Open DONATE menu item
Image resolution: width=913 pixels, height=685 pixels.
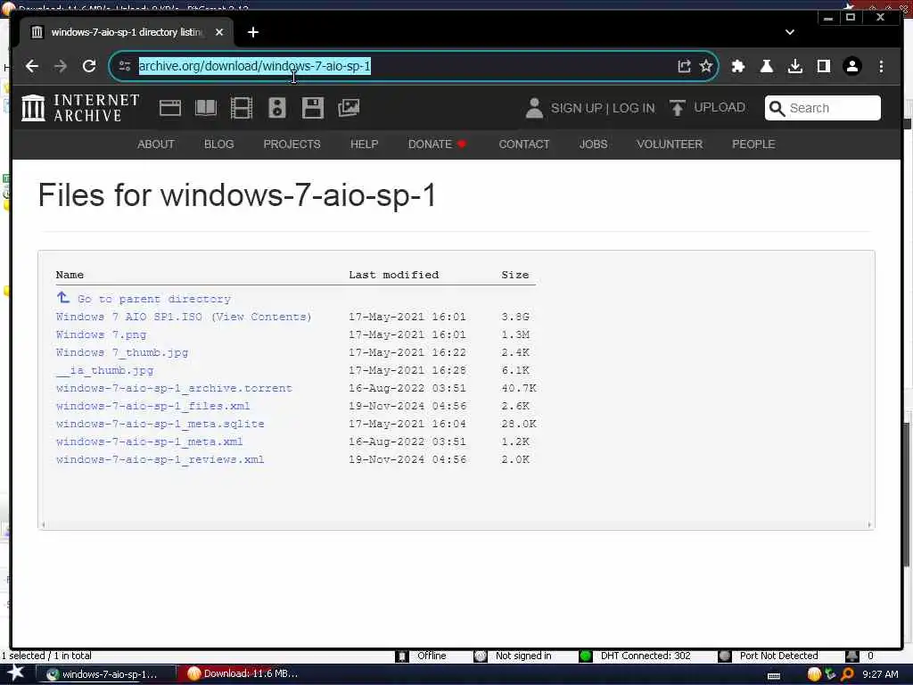pos(437,144)
